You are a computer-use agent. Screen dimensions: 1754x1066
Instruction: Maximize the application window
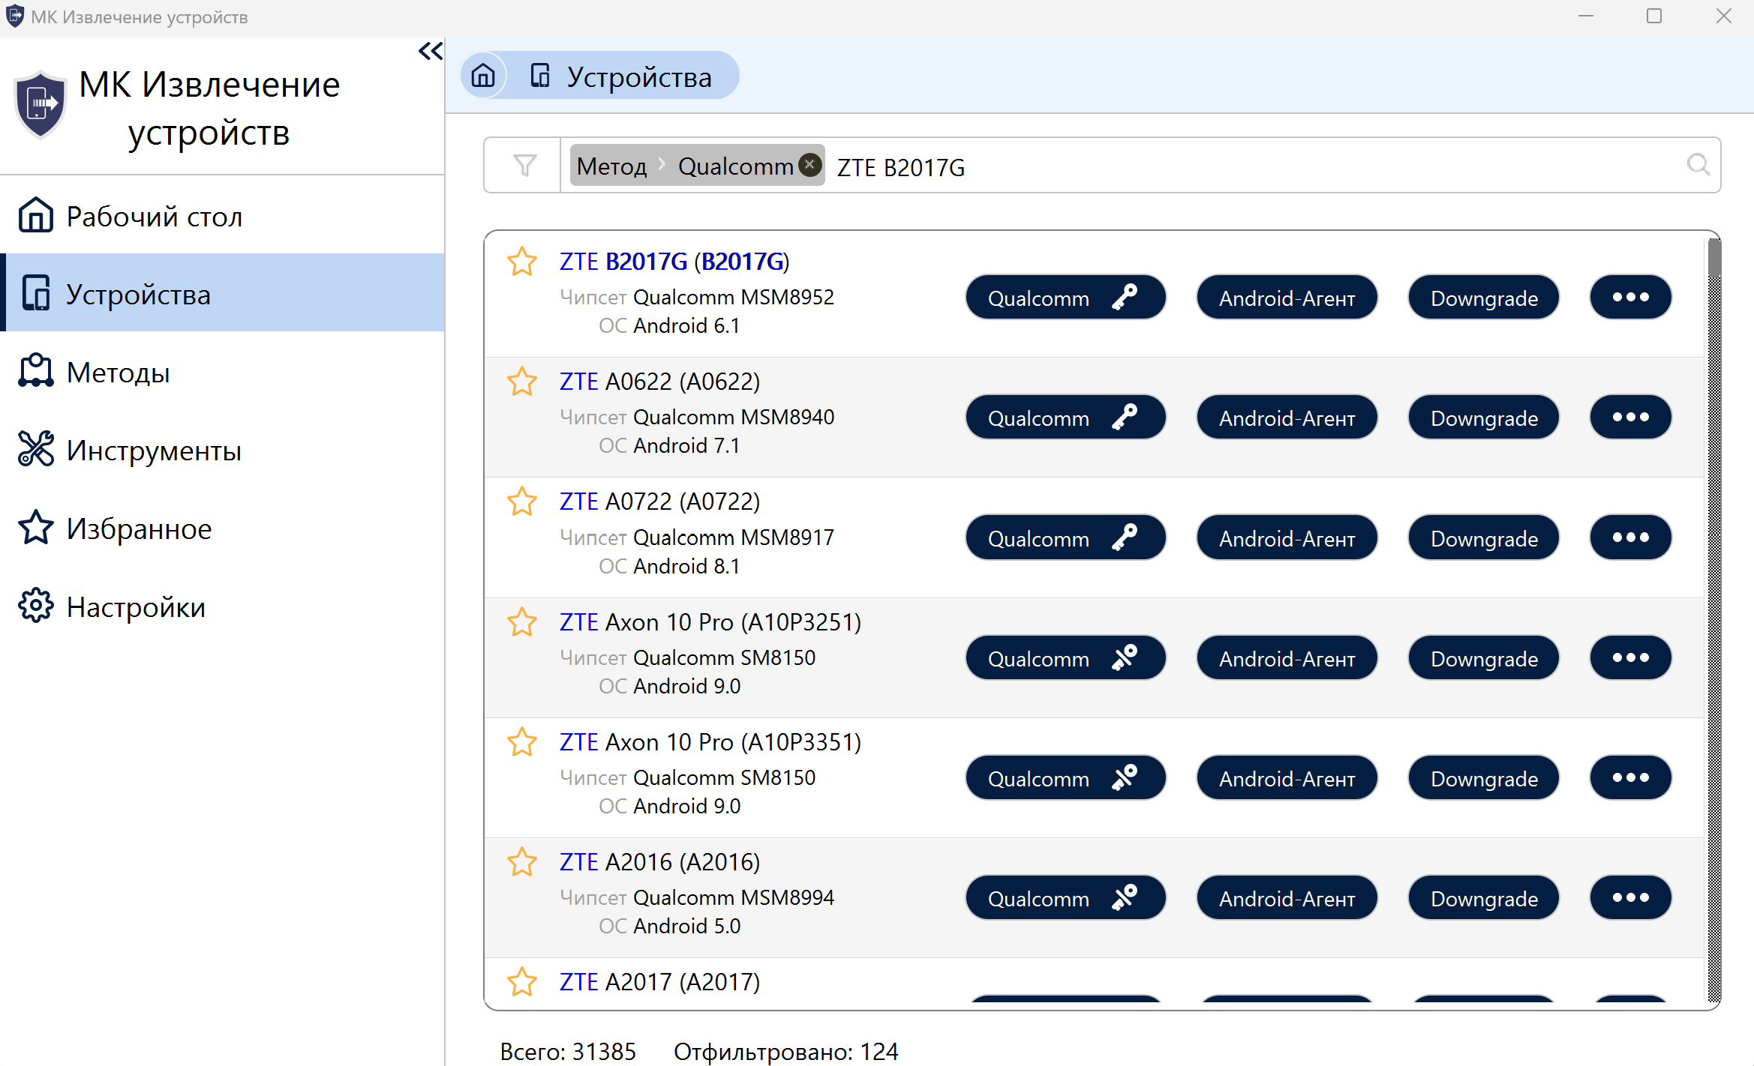click(1654, 16)
